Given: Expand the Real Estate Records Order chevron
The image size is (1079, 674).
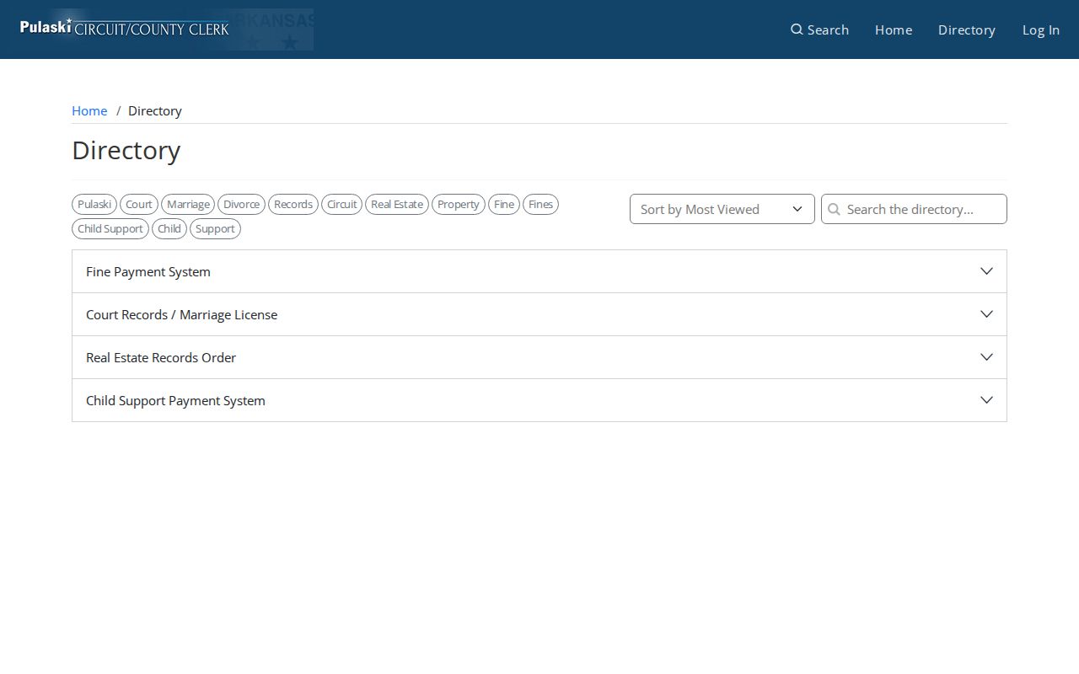Looking at the screenshot, I should pyautogui.click(x=986, y=357).
